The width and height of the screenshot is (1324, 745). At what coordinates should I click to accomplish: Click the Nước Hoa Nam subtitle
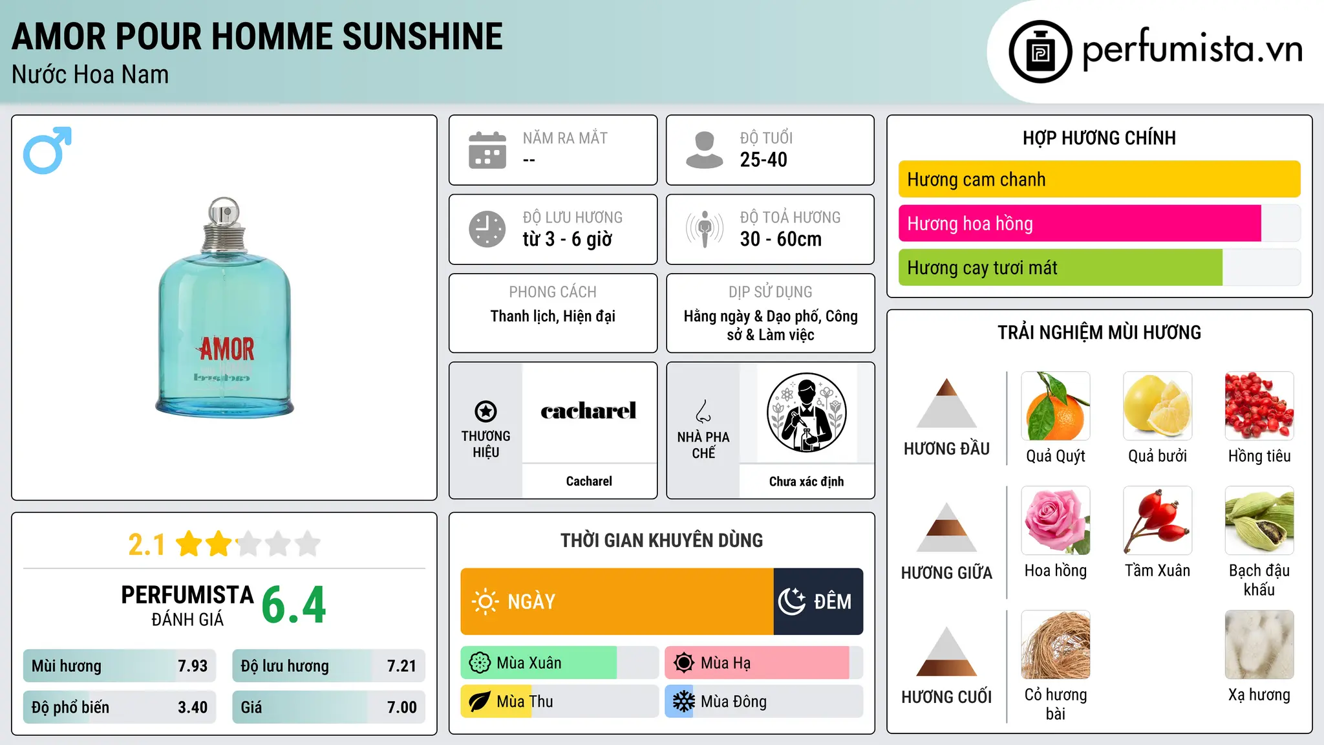90,74
